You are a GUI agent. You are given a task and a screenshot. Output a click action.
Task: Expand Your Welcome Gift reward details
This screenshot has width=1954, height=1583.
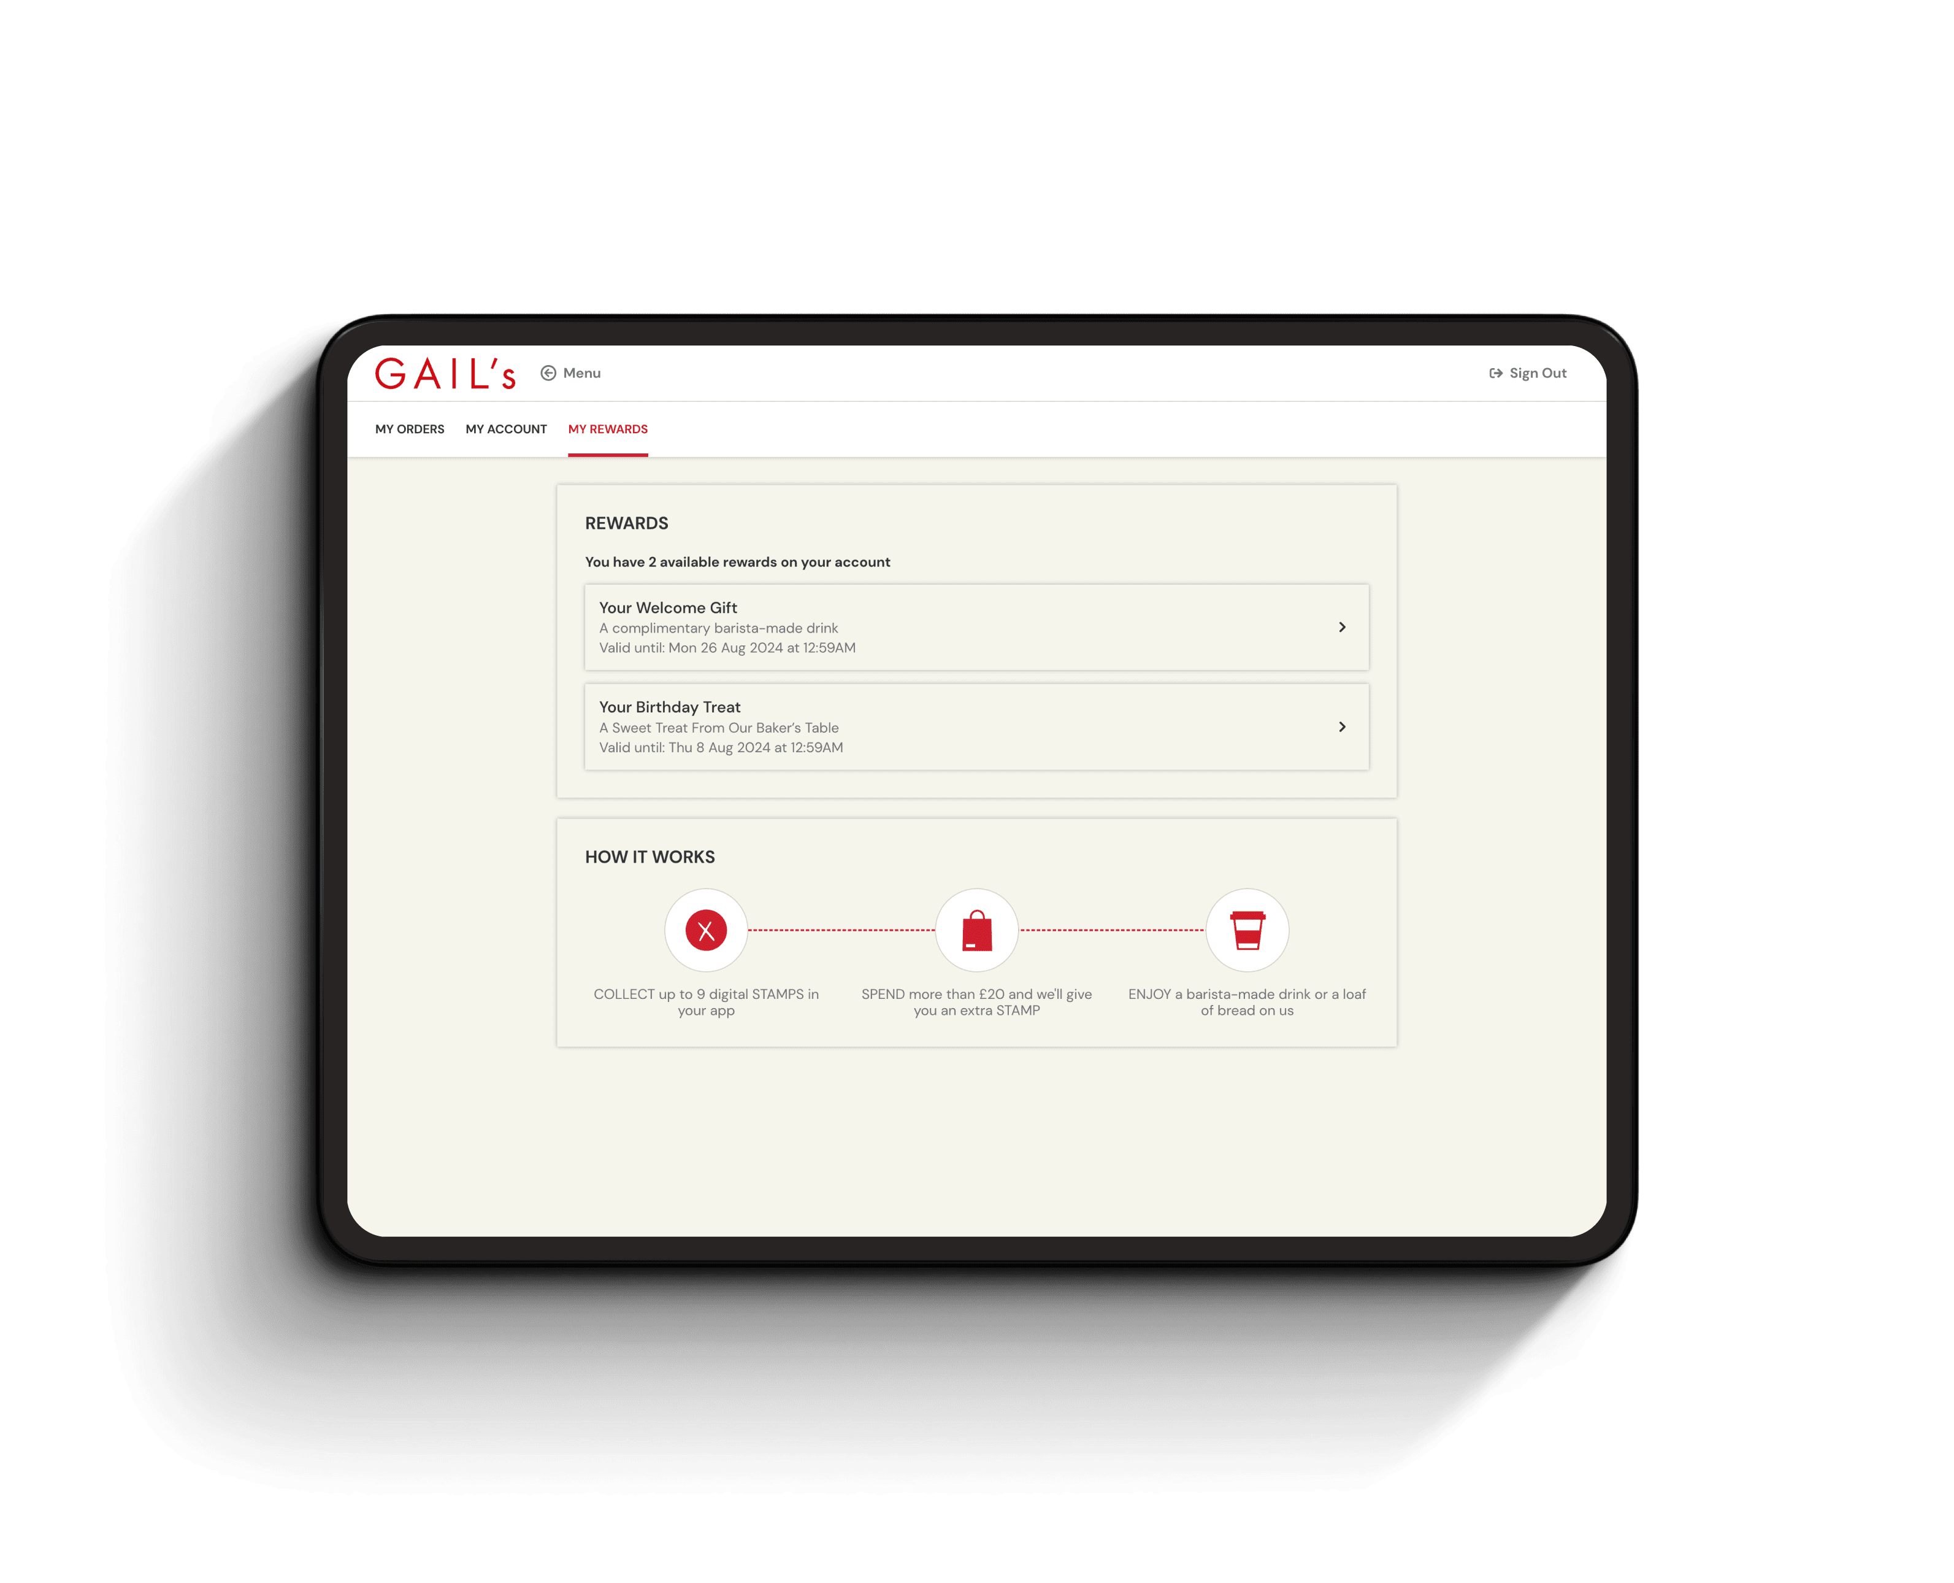point(1345,625)
